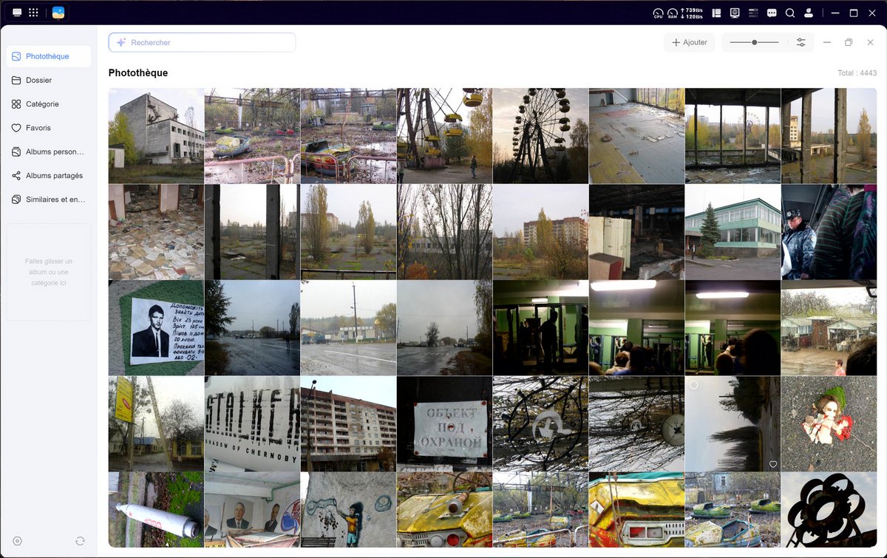Open the widgets layout panel icon

pos(716,13)
